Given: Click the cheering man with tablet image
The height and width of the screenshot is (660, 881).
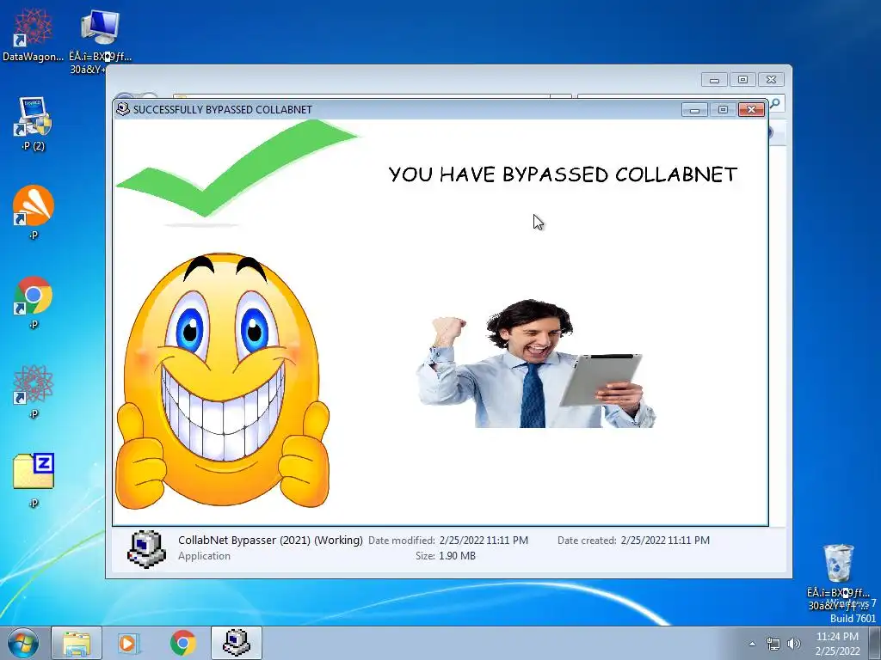Looking at the screenshot, I should 536,364.
